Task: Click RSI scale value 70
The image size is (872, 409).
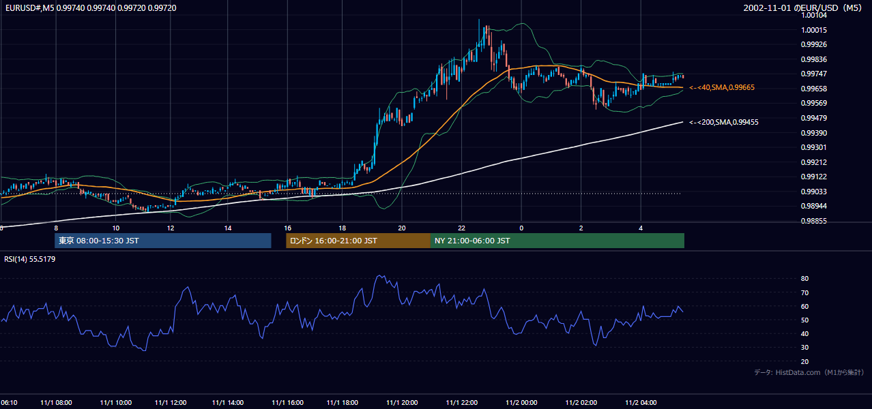Action: (x=805, y=292)
